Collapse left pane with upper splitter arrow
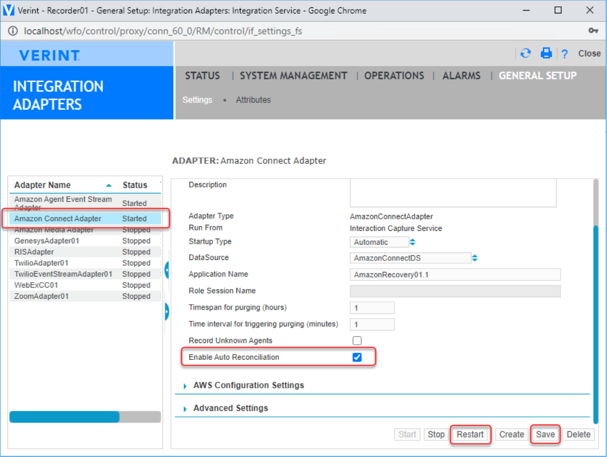Screen dimensions: 607x457 pyautogui.click(x=167, y=270)
